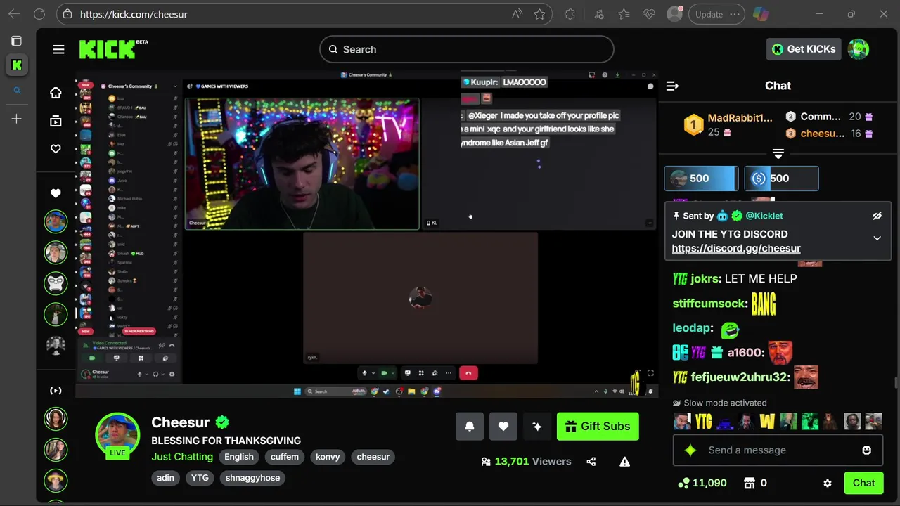Open Edge settings three-dot menu

tap(735, 14)
